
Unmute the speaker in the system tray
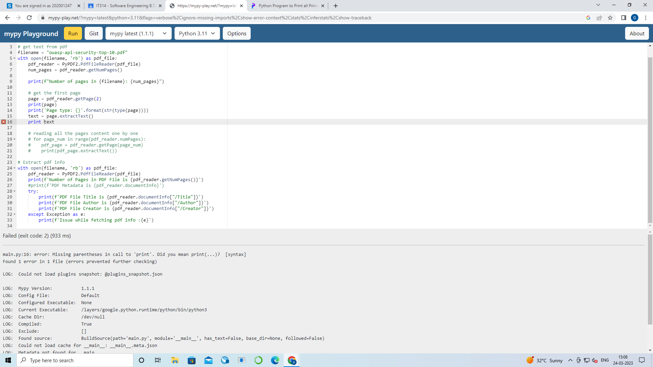(x=595, y=360)
